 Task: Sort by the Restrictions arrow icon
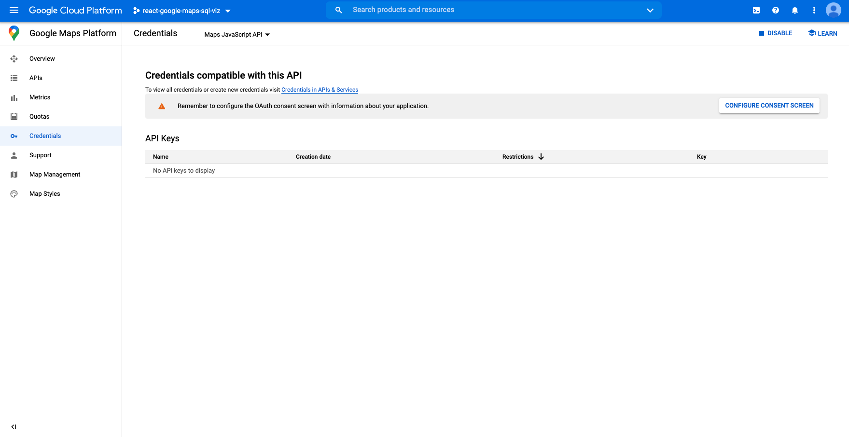[x=541, y=157]
